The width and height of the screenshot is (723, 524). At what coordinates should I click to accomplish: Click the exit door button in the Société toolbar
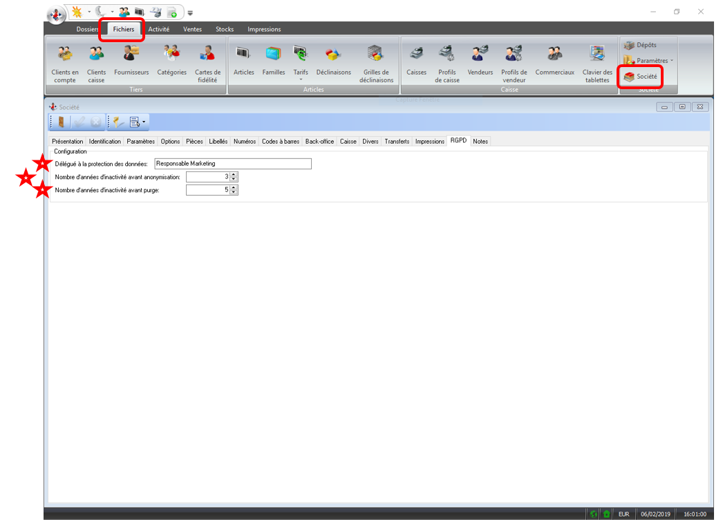click(x=62, y=122)
